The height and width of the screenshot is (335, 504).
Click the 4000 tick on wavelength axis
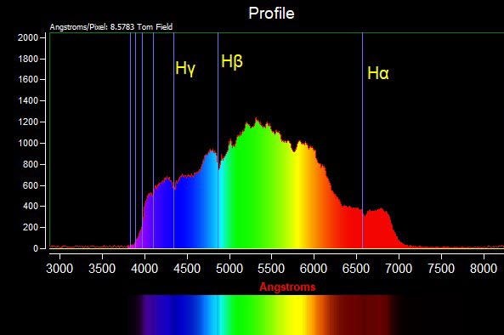[144, 268]
